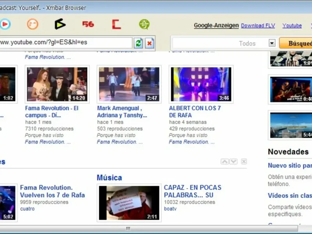Close the section with its X box
This screenshot has height=234, width=312.
pyautogui.click(x=244, y=161)
